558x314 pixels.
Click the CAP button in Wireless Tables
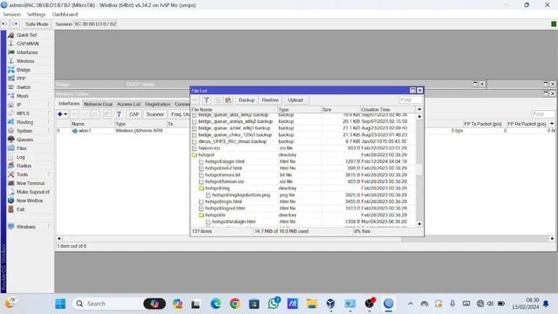coord(134,114)
